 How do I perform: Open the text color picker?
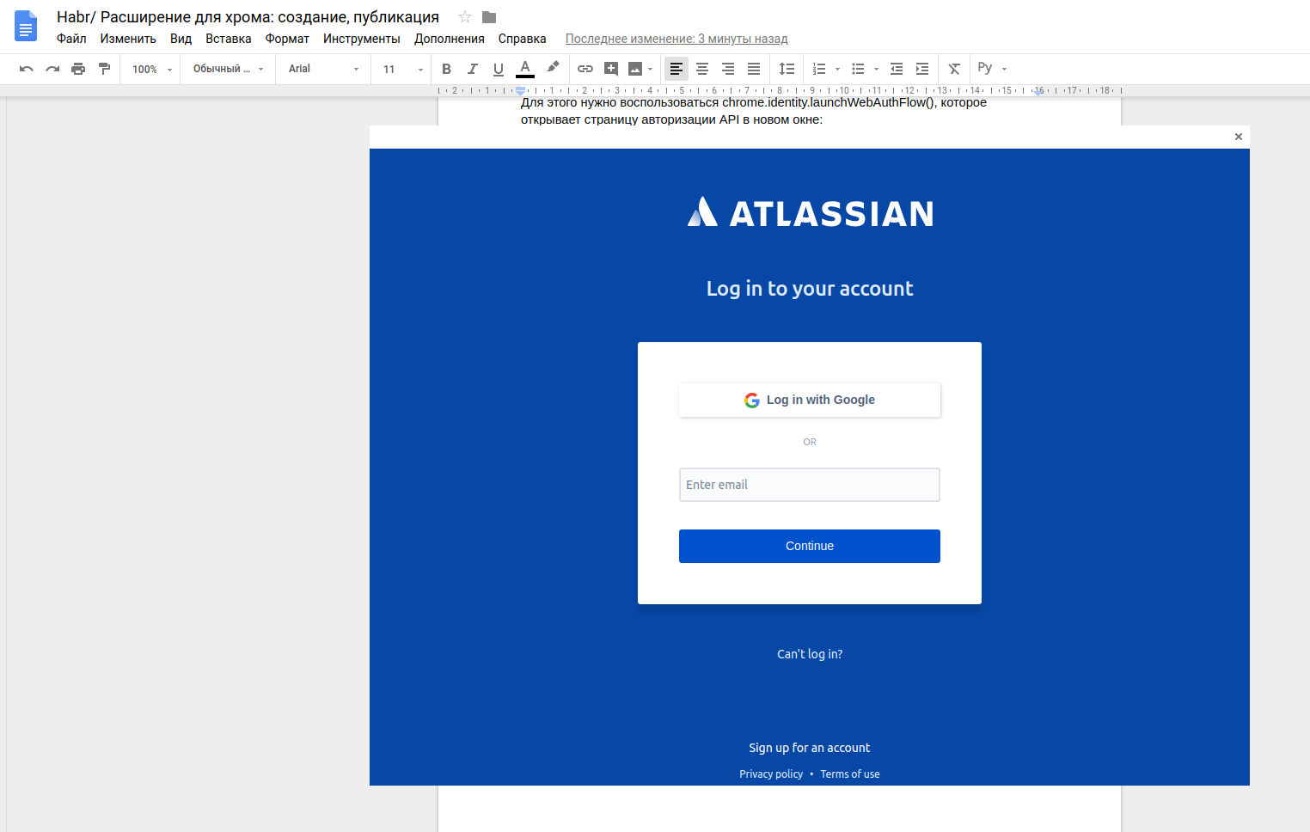(x=525, y=69)
